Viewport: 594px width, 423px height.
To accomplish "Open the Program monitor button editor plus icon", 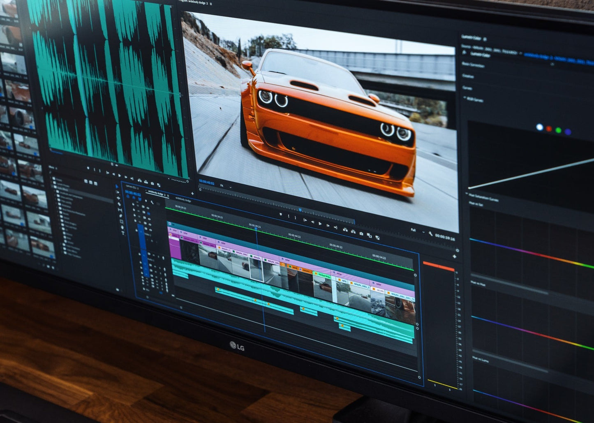I will coord(454,256).
